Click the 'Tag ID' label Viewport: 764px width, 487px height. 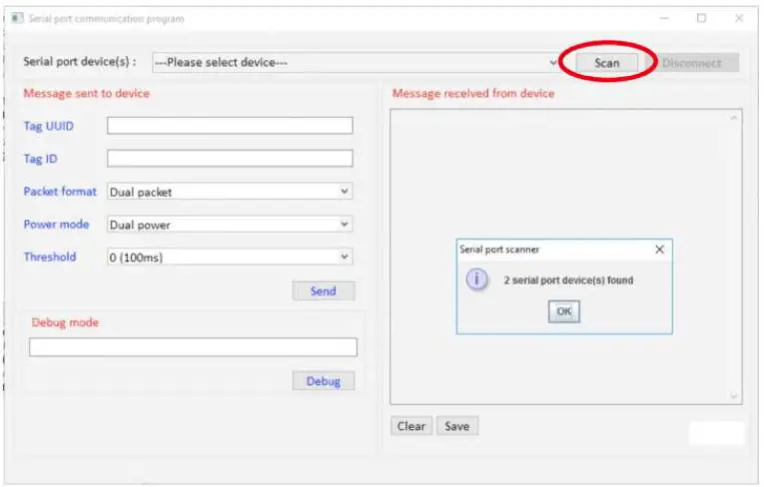point(40,159)
